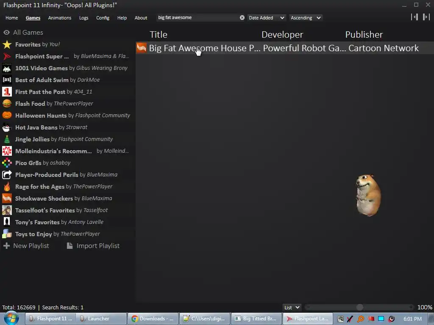Click the Pico Gr8s icon

(7, 163)
